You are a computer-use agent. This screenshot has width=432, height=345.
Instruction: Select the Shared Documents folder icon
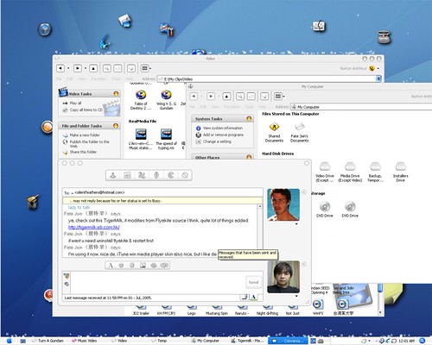point(274,132)
